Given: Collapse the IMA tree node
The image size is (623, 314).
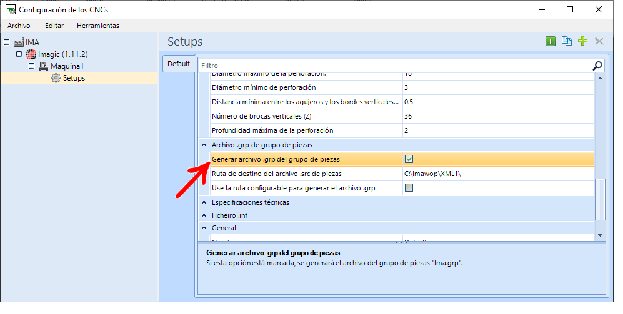Looking at the screenshot, I should [x=6, y=42].
